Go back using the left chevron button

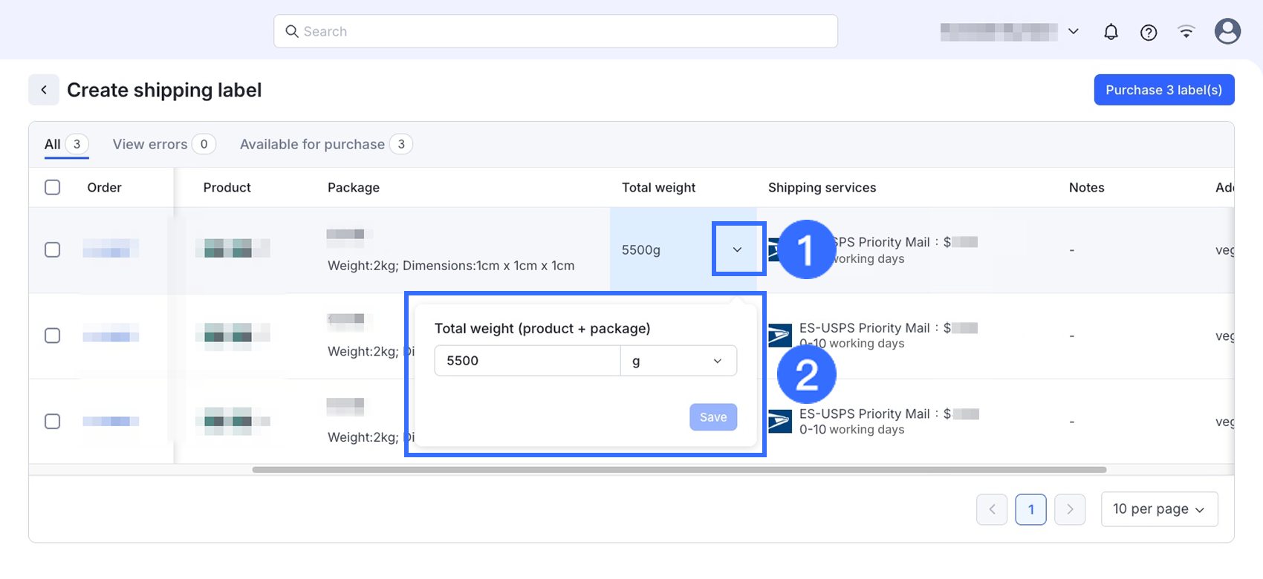(x=44, y=90)
